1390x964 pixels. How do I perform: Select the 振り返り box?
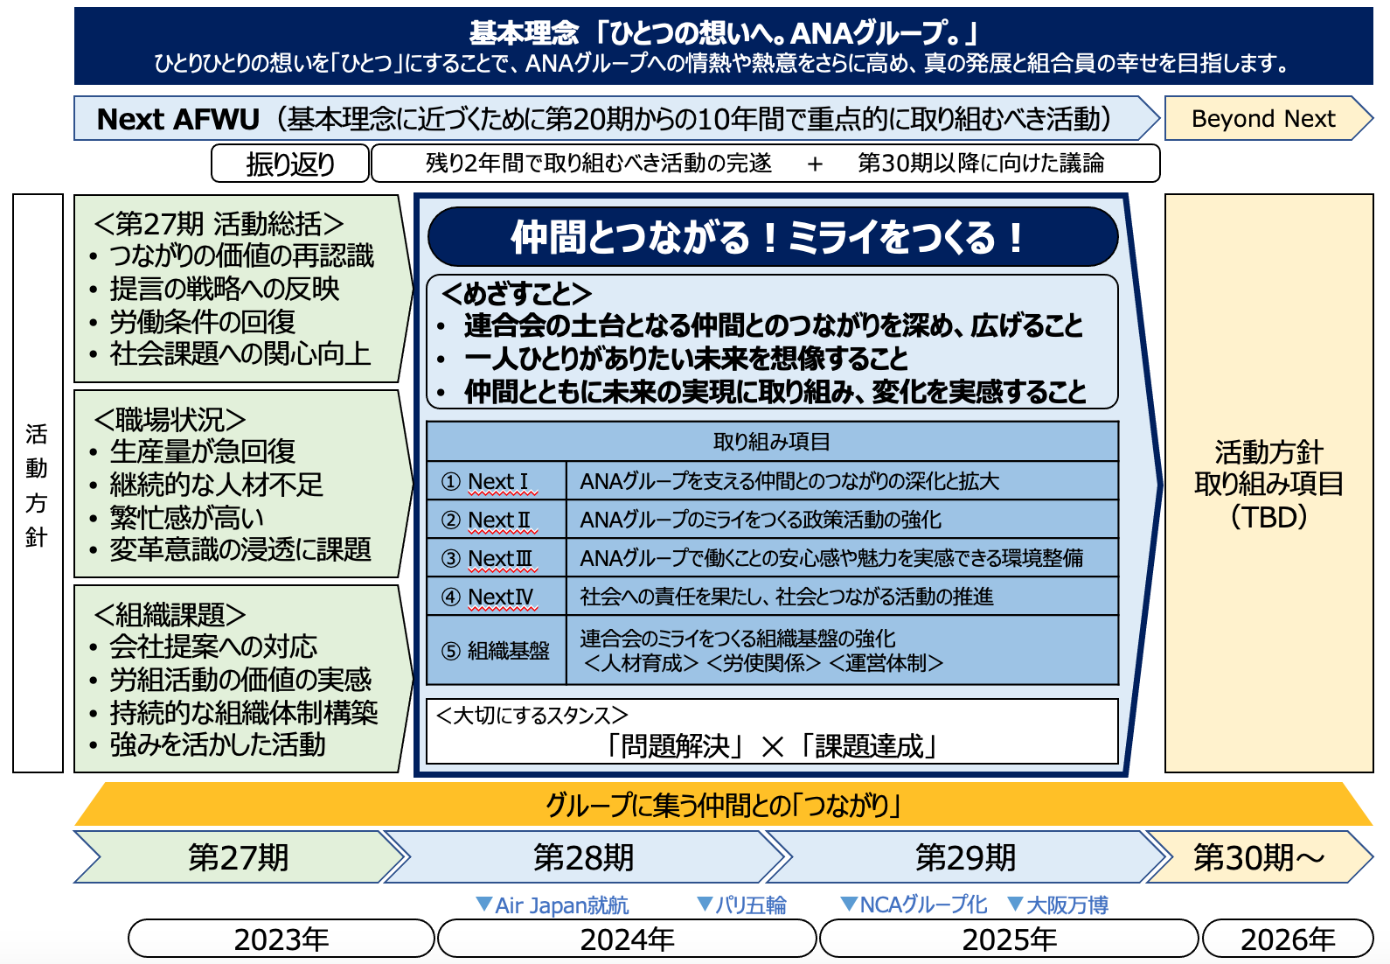289,164
